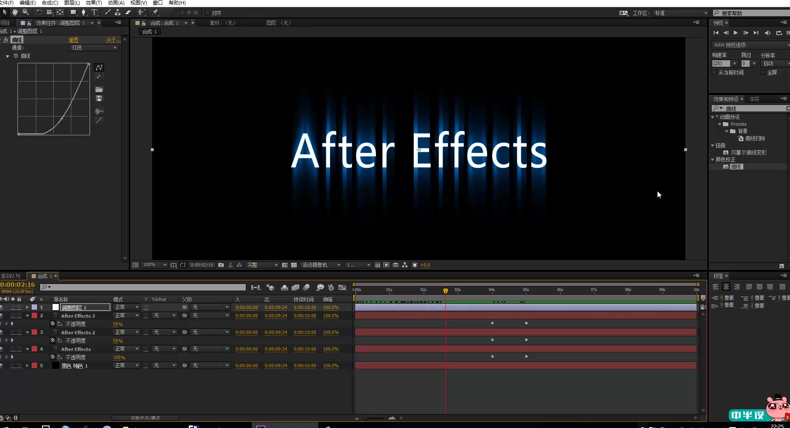The width and height of the screenshot is (790, 428).
Task: Take a snapshot with camera icon
Action: tap(221, 265)
